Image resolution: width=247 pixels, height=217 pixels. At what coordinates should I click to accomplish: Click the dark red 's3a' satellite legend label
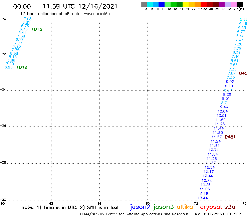(x=230, y=207)
